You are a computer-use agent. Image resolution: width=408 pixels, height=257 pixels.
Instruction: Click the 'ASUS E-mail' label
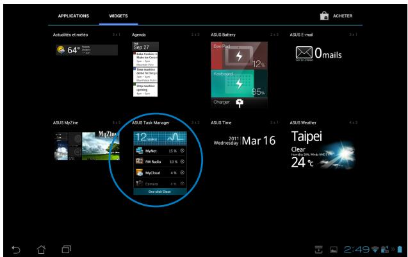301,35
